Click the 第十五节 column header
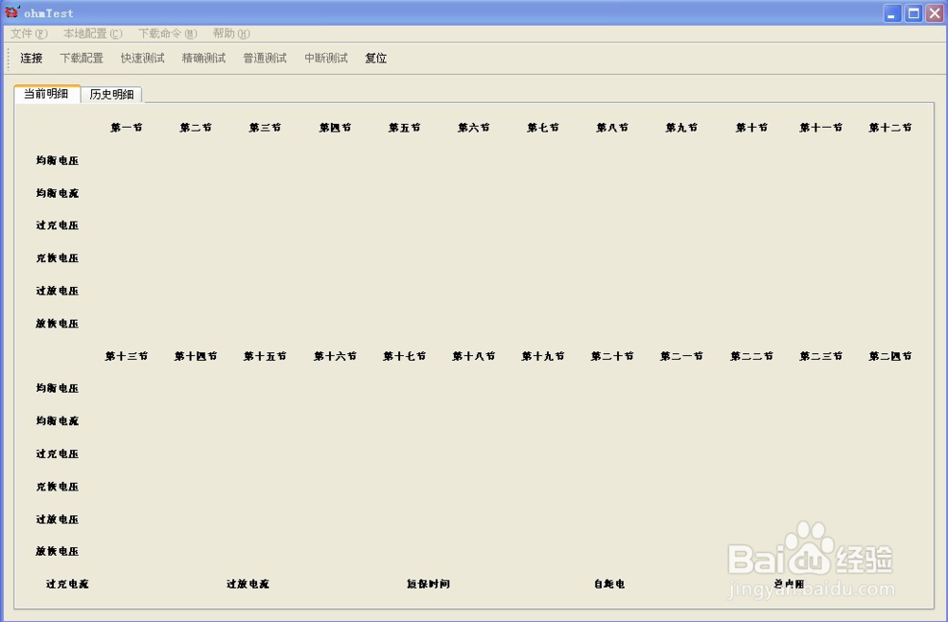 pos(264,356)
